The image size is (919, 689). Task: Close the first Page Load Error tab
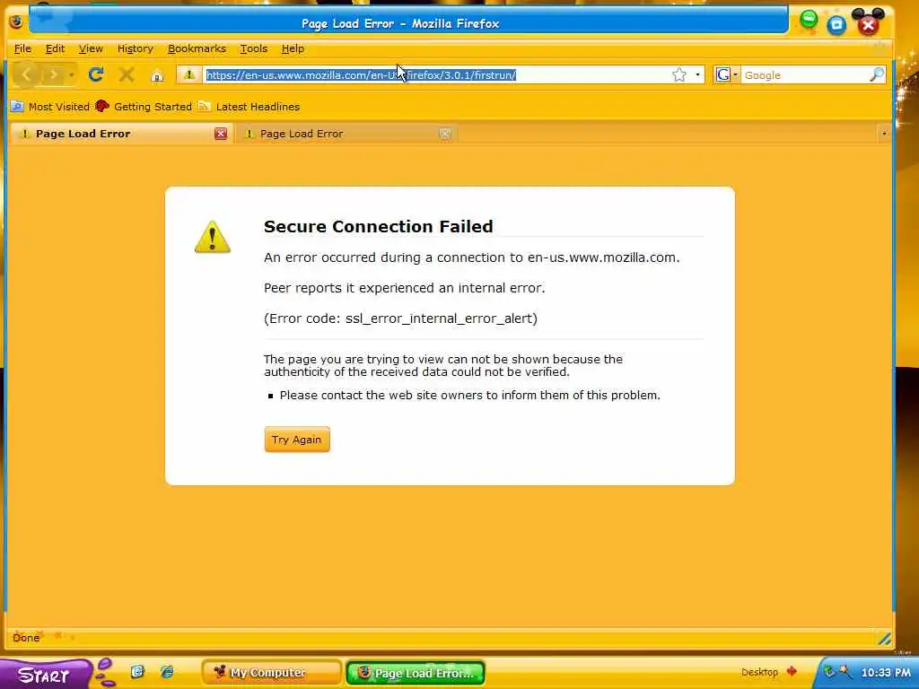click(x=221, y=134)
